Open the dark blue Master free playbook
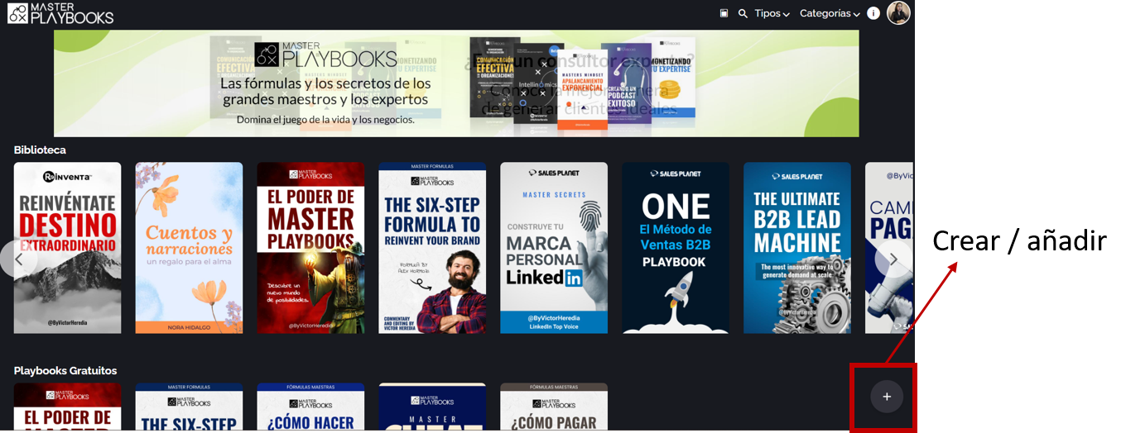 click(x=432, y=407)
